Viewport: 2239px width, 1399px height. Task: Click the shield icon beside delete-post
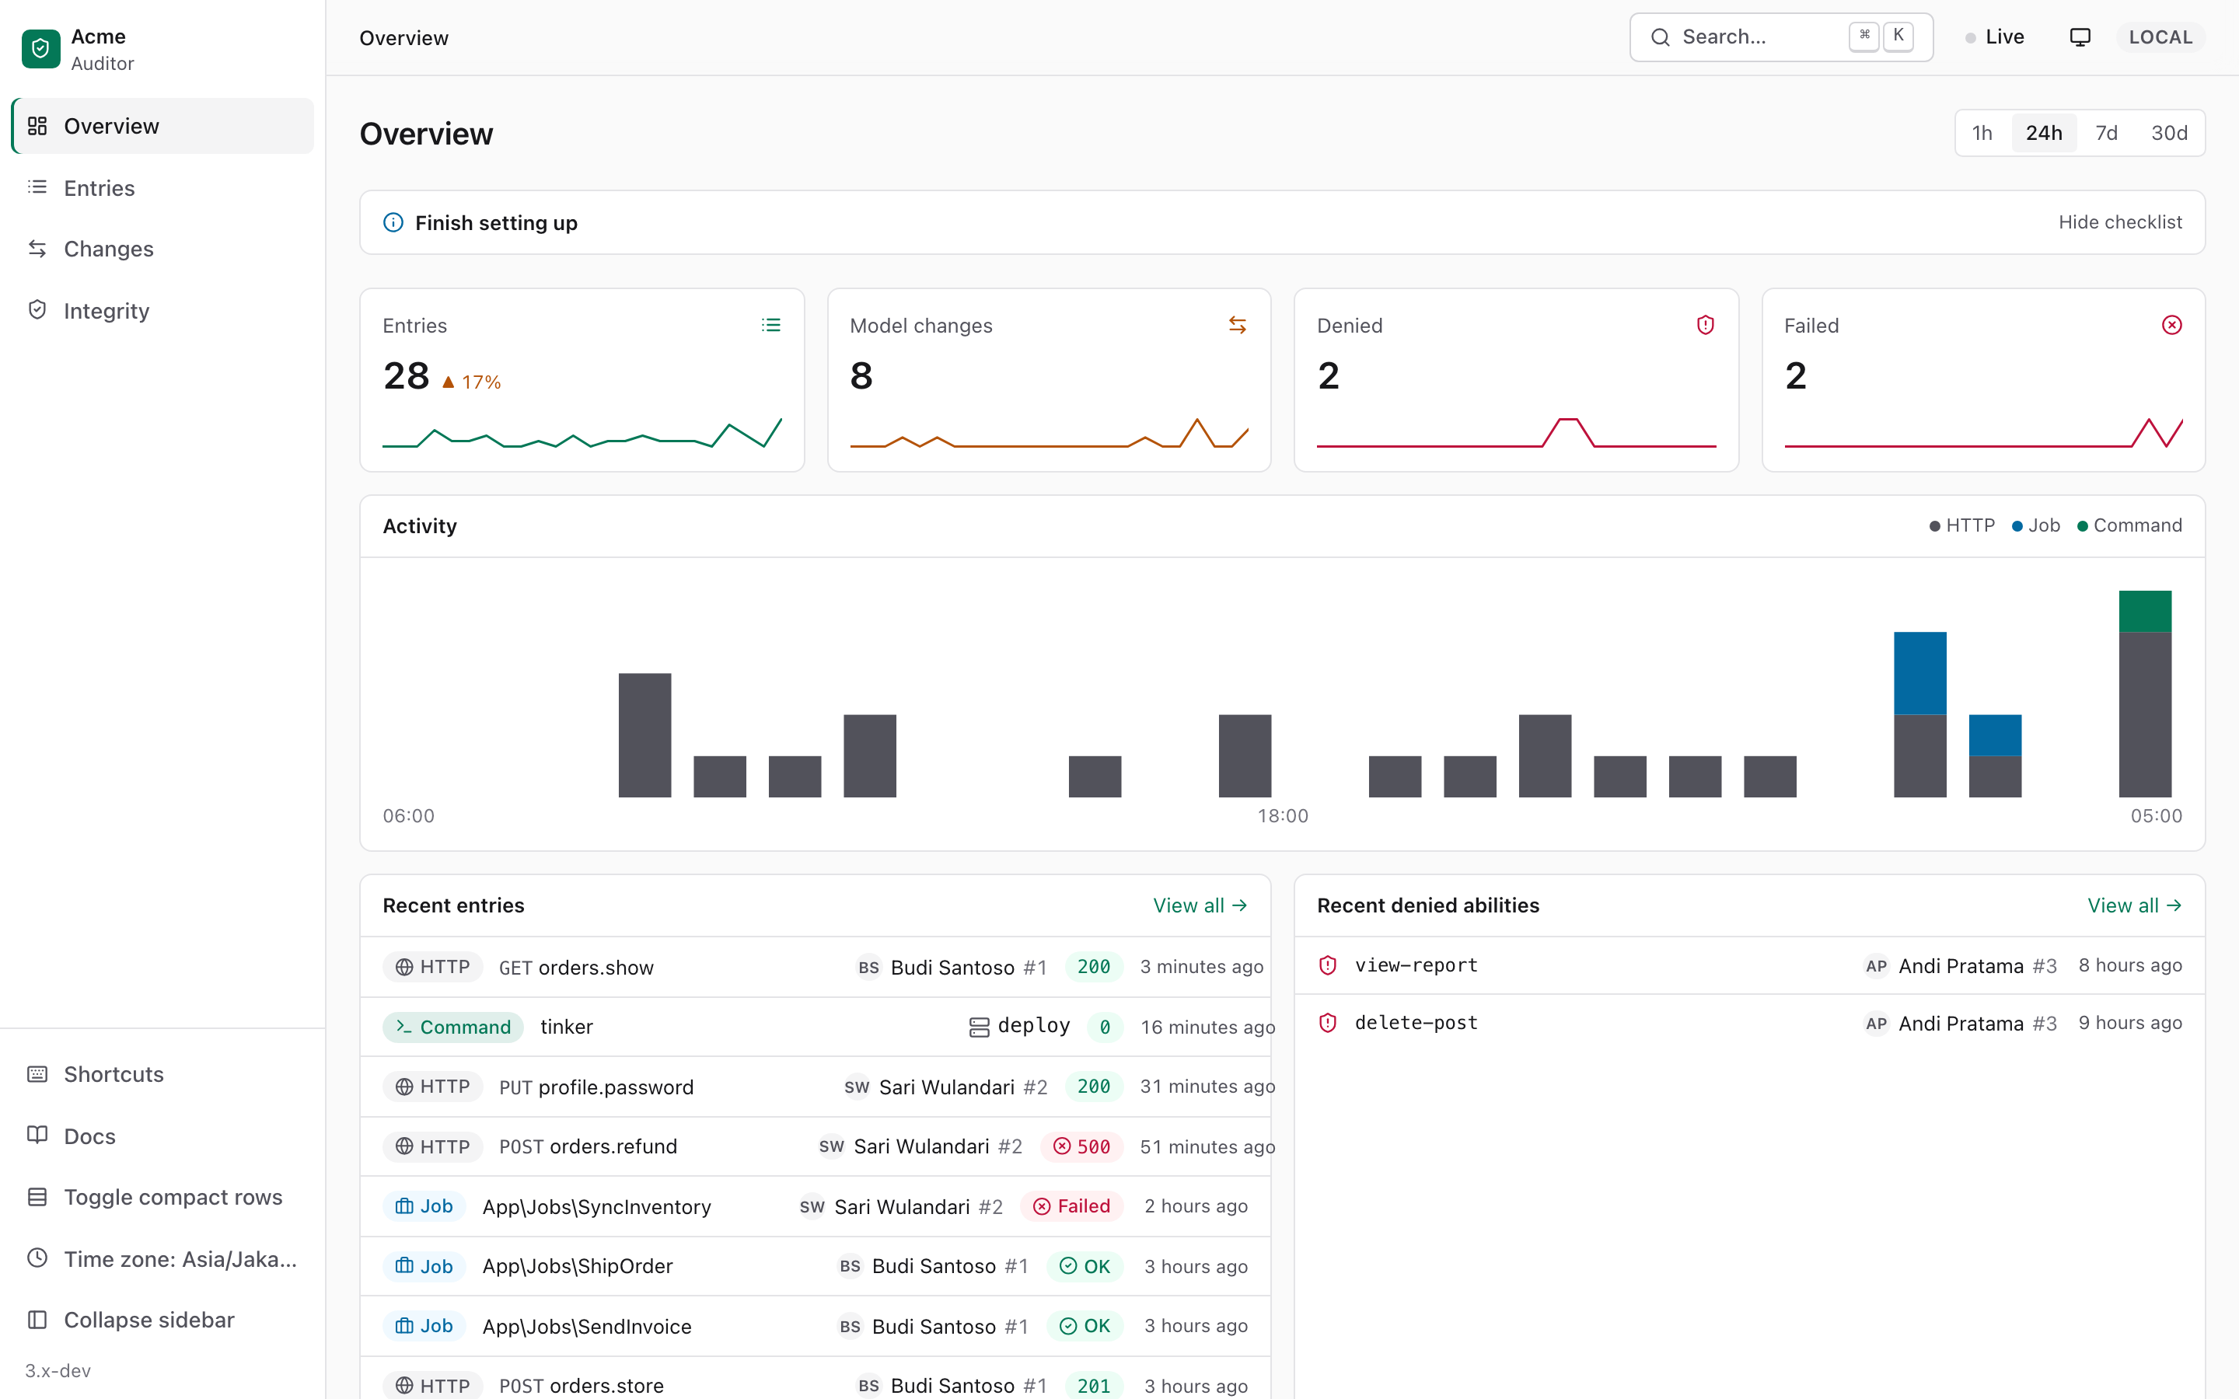point(1328,1024)
